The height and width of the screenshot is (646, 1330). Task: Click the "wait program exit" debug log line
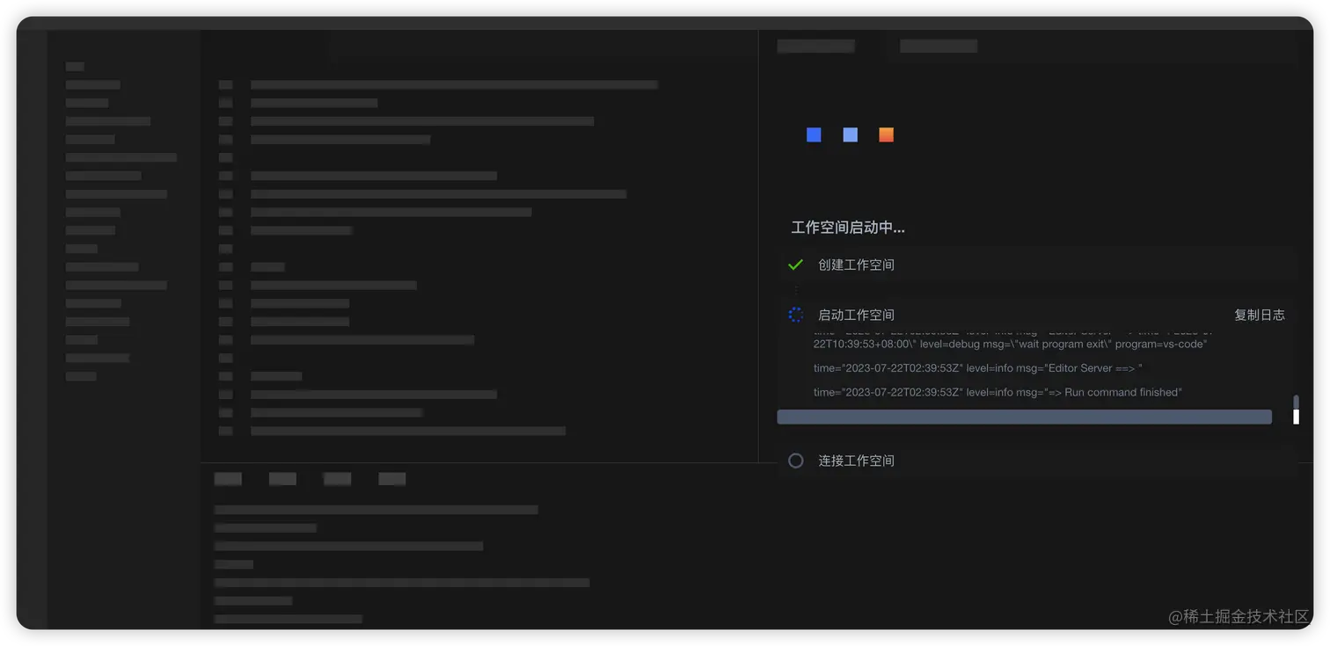1010,344
